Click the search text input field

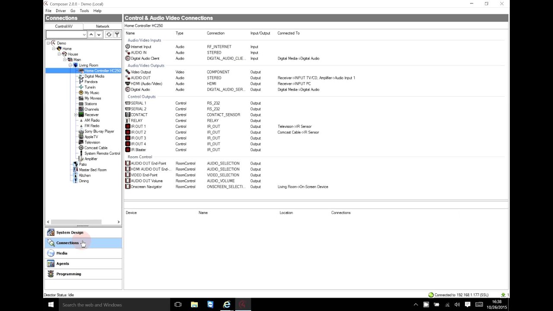click(64, 35)
